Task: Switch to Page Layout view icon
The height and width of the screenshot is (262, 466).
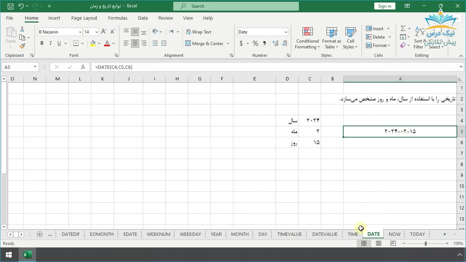Action: pyautogui.click(x=379, y=243)
